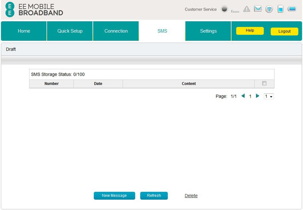Click the round connection status indicator
Viewport: 303px width, 210px height.
224,9
